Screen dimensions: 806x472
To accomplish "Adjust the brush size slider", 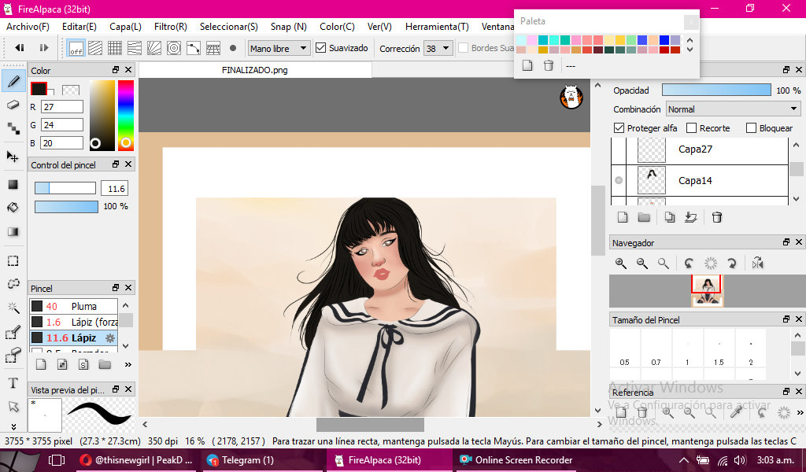I will click(x=65, y=189).
